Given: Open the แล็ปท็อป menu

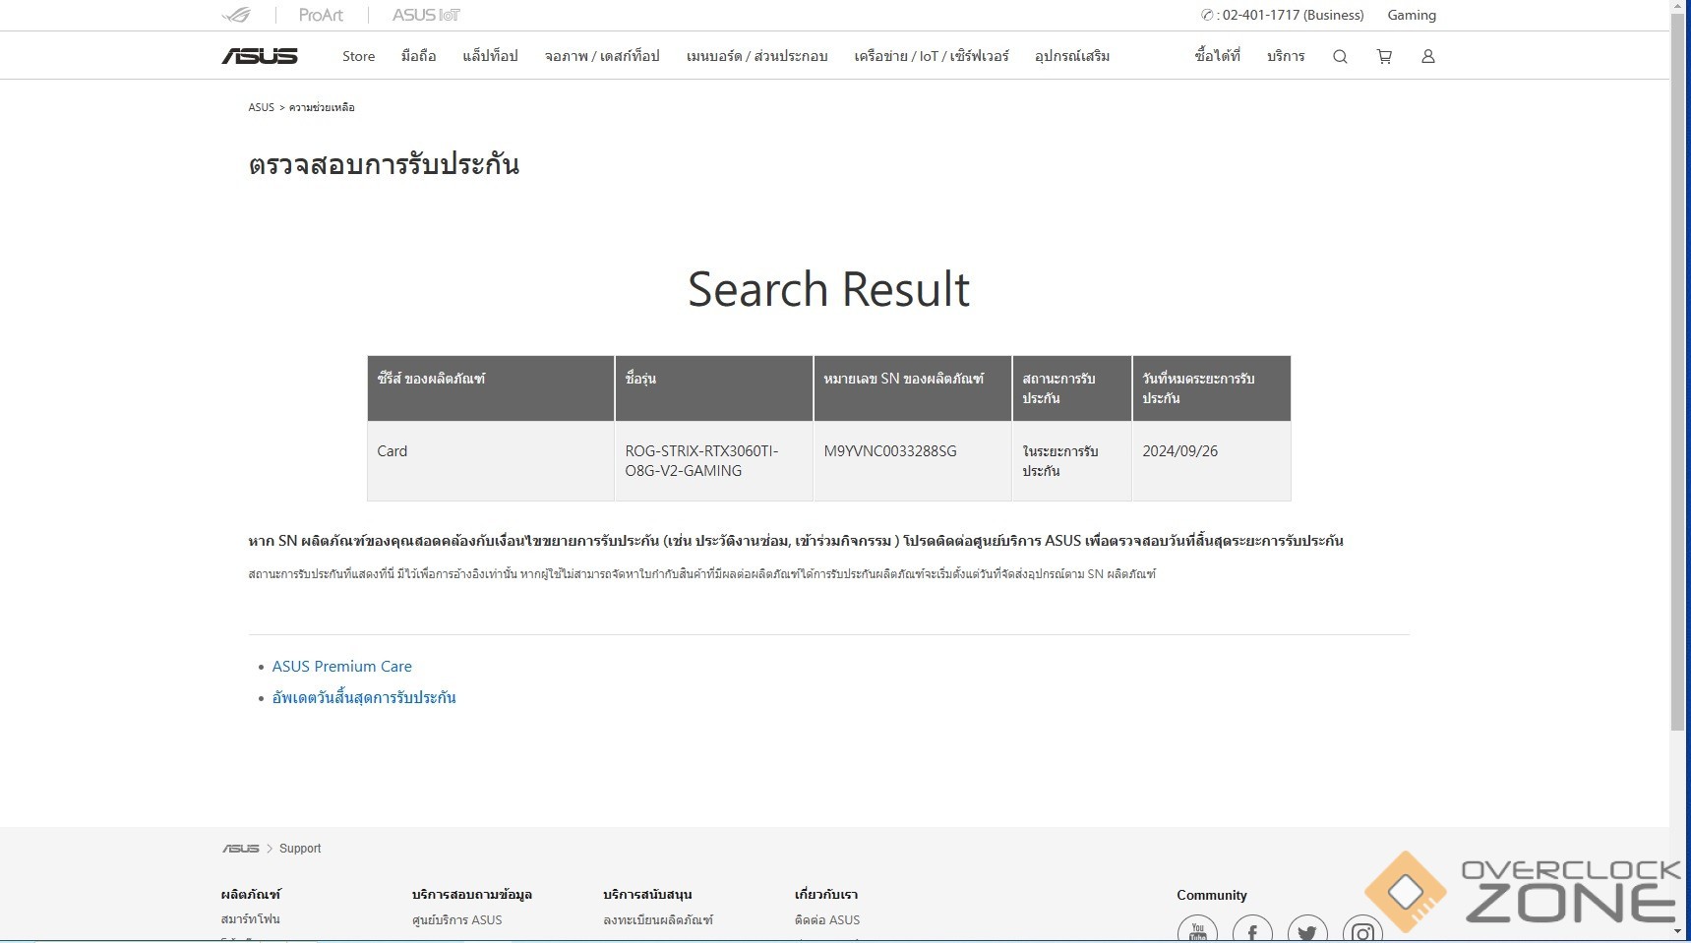Looking at the screenshot, I should coord(490,56).
